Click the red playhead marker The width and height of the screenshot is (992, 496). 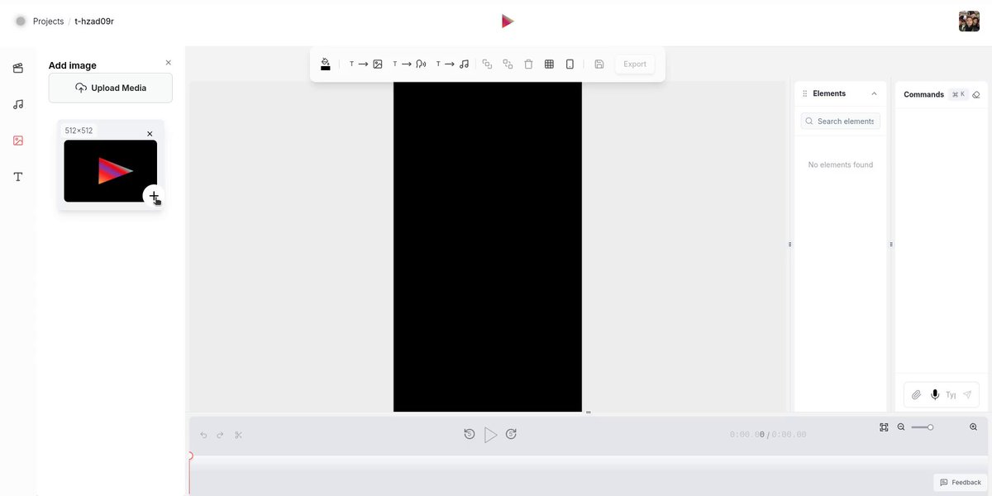(190, 456)
